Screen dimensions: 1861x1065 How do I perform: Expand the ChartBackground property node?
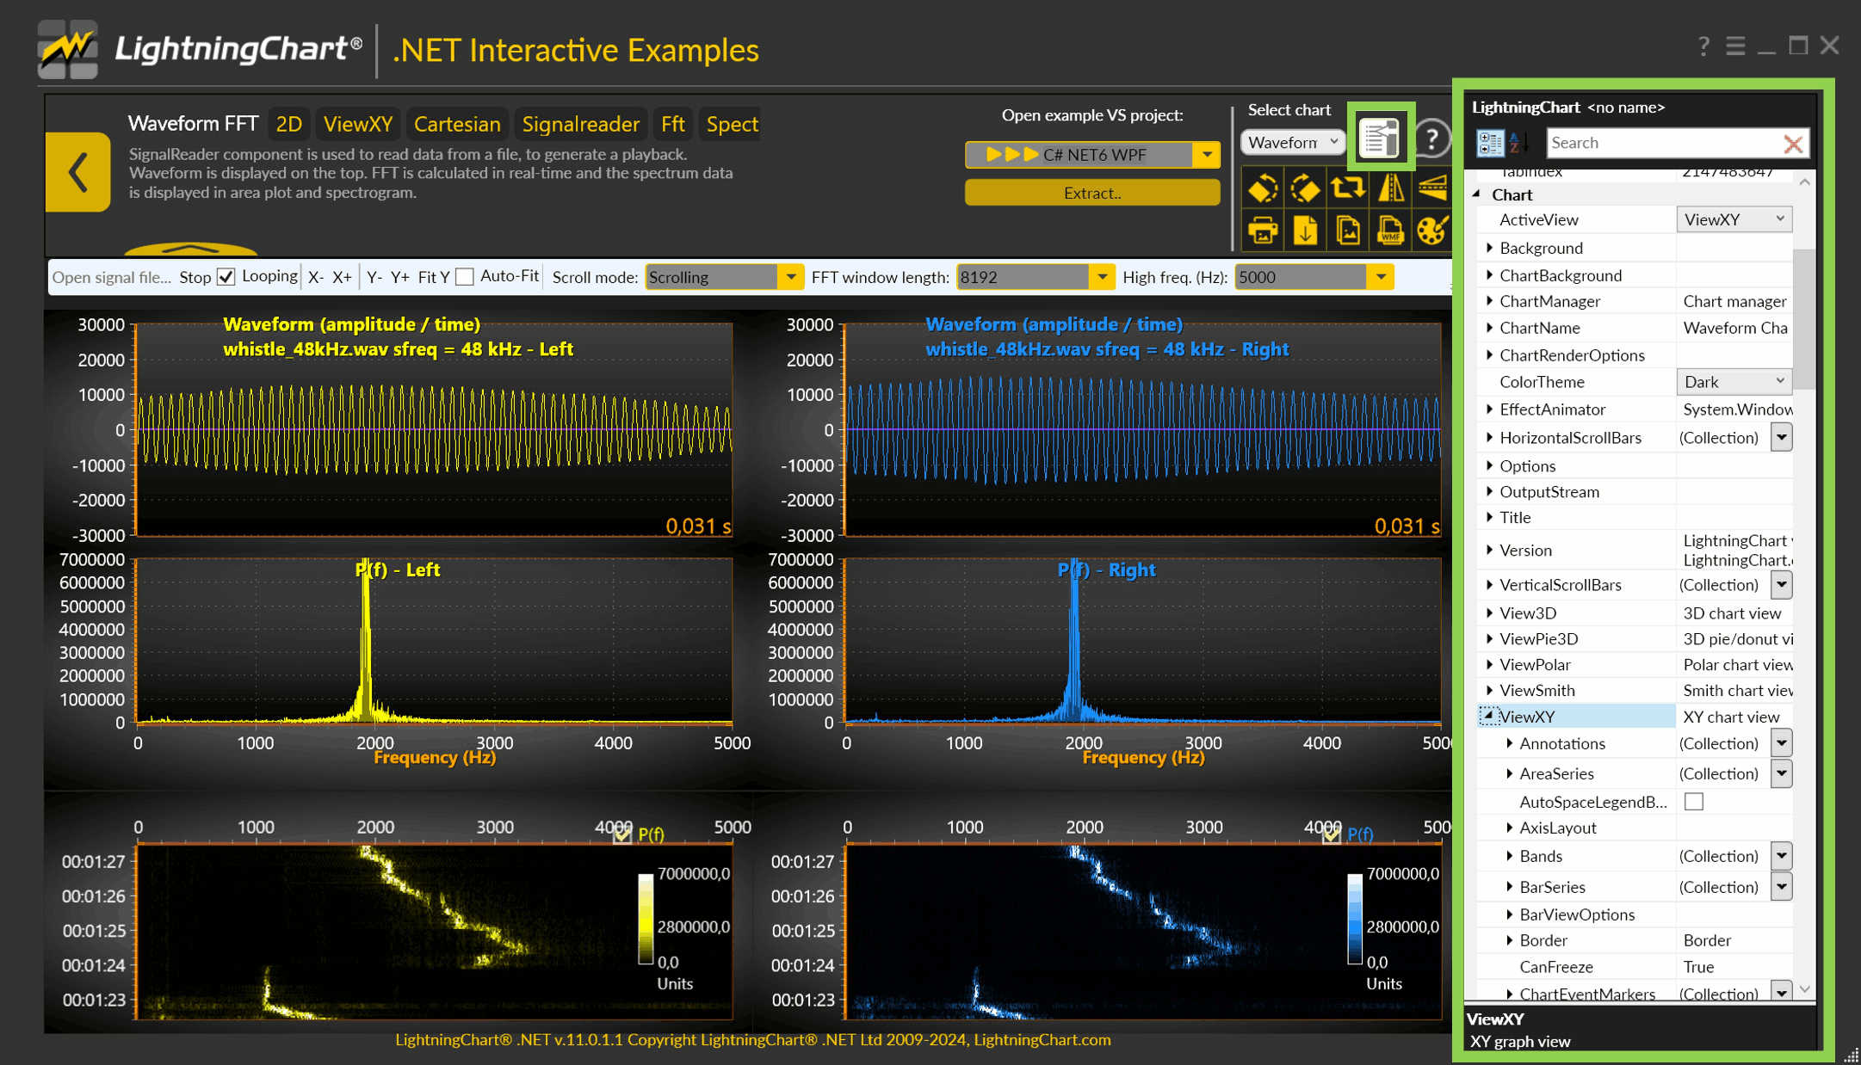point(1489,275)
